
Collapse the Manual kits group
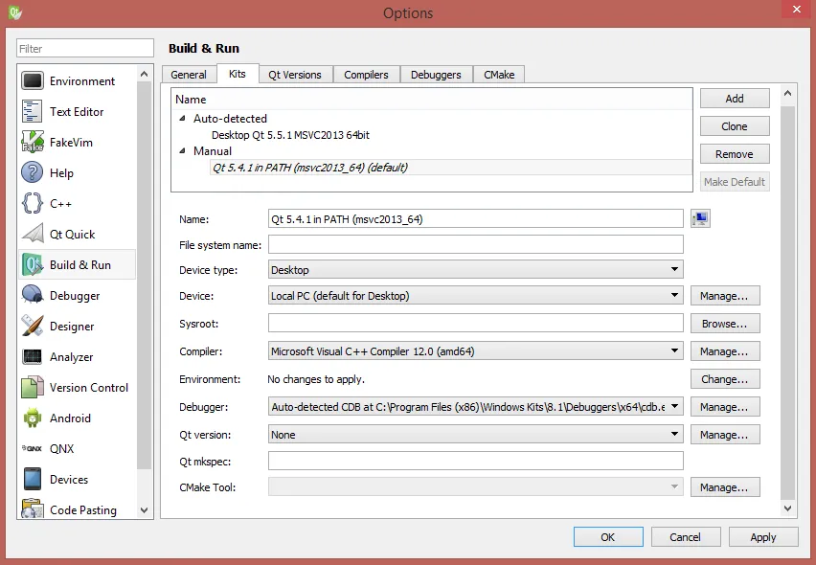(182, 151)
